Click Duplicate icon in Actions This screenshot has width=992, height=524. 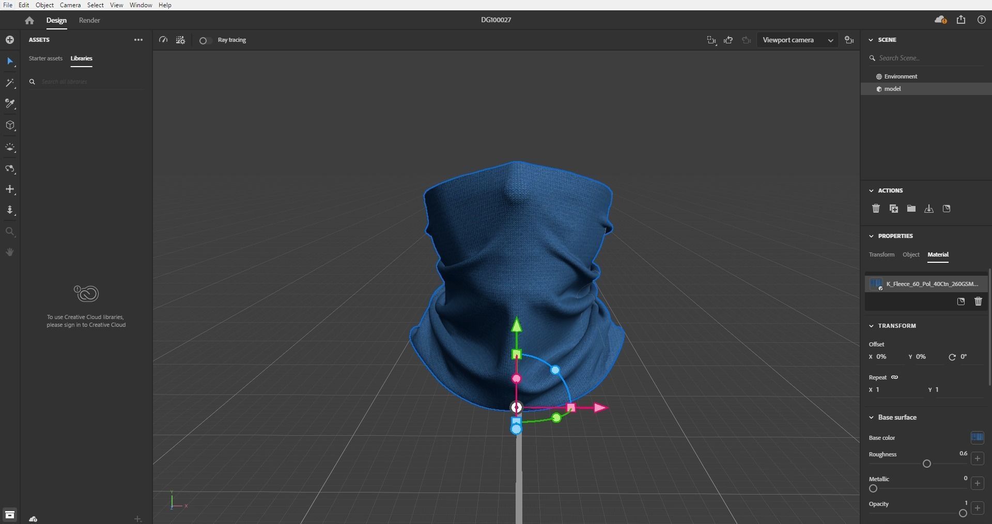[x=893, y=209]
